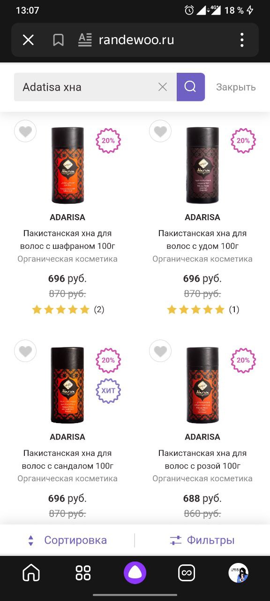
Task: Open Пакистанская хна с шафраном product link
Action: tap(67, 239)
